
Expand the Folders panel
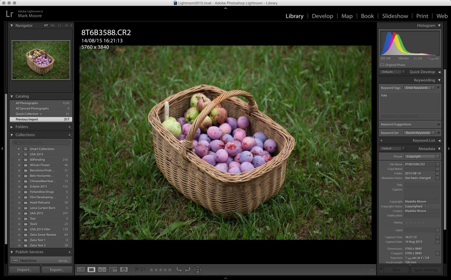pyautogui.click(x=11, y=127)
